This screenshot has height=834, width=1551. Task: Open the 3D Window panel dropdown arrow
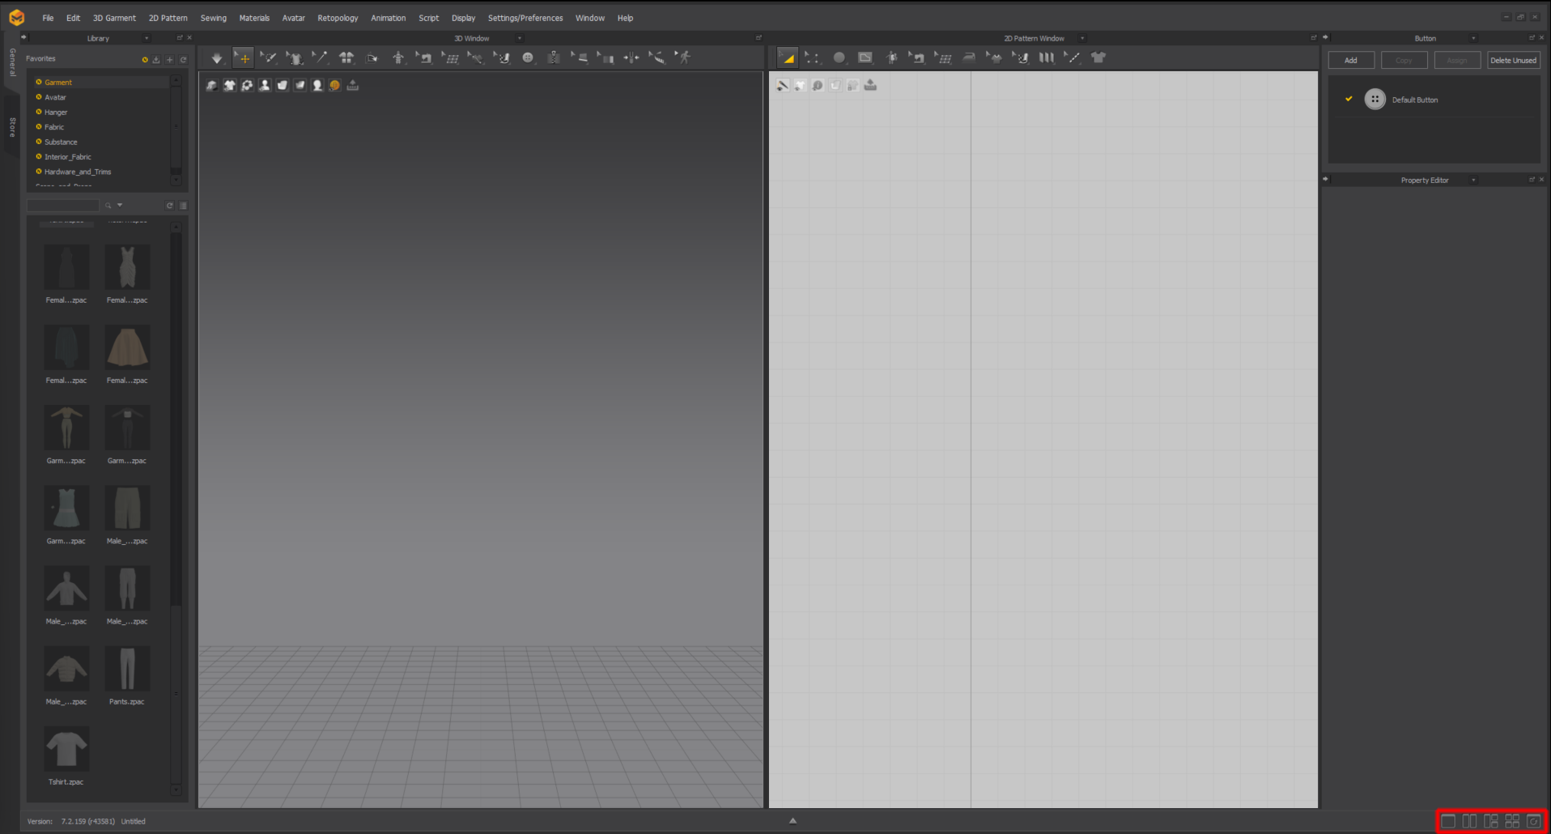click(x=519, y=37)
